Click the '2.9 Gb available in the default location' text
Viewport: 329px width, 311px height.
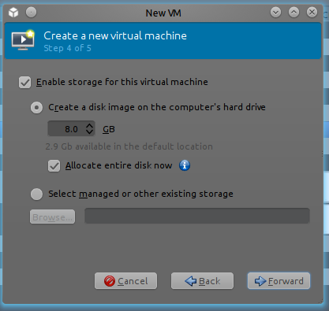[x=129, y=146]
